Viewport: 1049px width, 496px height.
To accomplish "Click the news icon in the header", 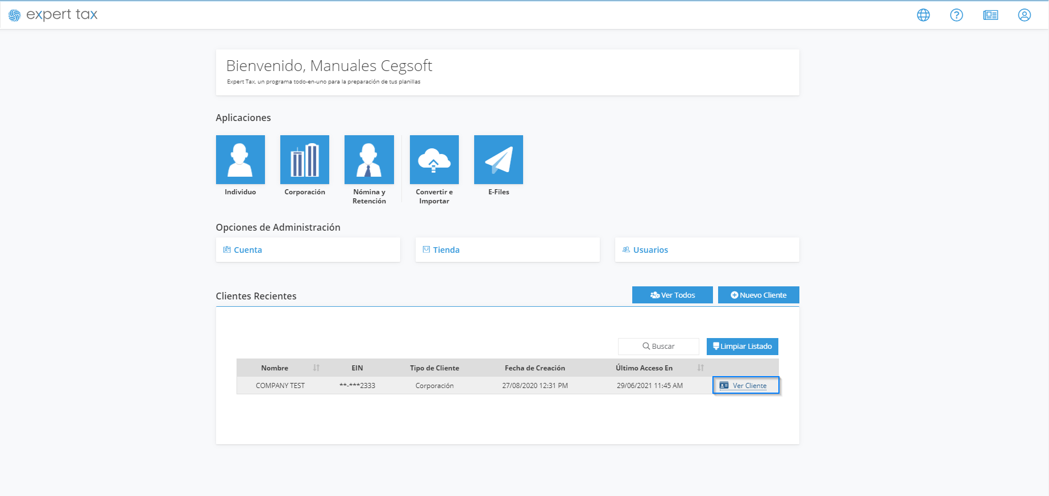I will click(x=990, y=15).
